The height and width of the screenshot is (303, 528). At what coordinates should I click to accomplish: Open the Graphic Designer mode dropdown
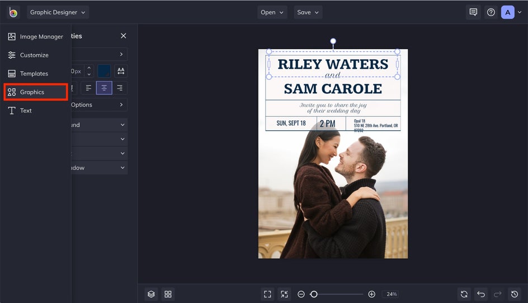58,12
